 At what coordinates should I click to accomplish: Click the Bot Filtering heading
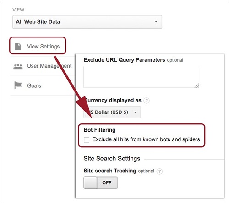[x=99, y=130]
